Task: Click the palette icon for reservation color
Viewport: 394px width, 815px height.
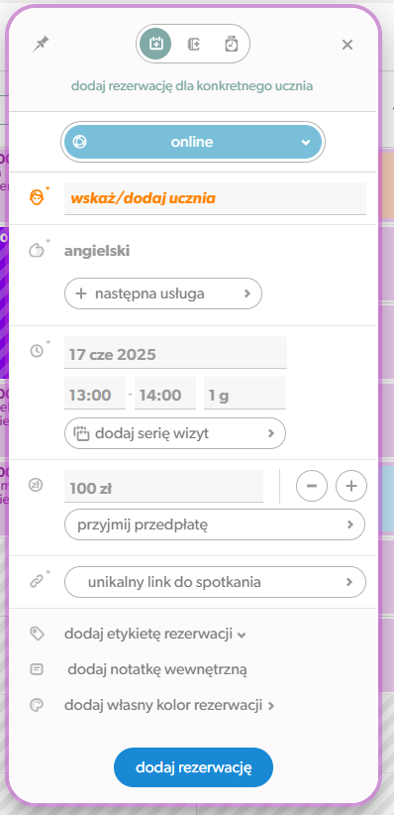Action: pyautogui.click(x=37, y=706)
